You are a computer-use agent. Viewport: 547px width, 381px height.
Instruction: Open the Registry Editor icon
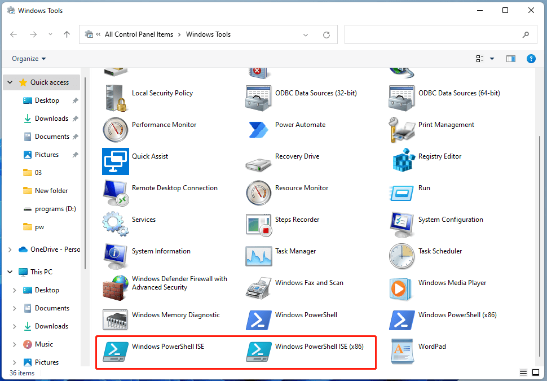(x=402, y=161)
